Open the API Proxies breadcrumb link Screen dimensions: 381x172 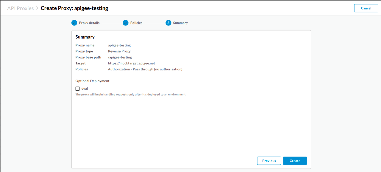21,8
